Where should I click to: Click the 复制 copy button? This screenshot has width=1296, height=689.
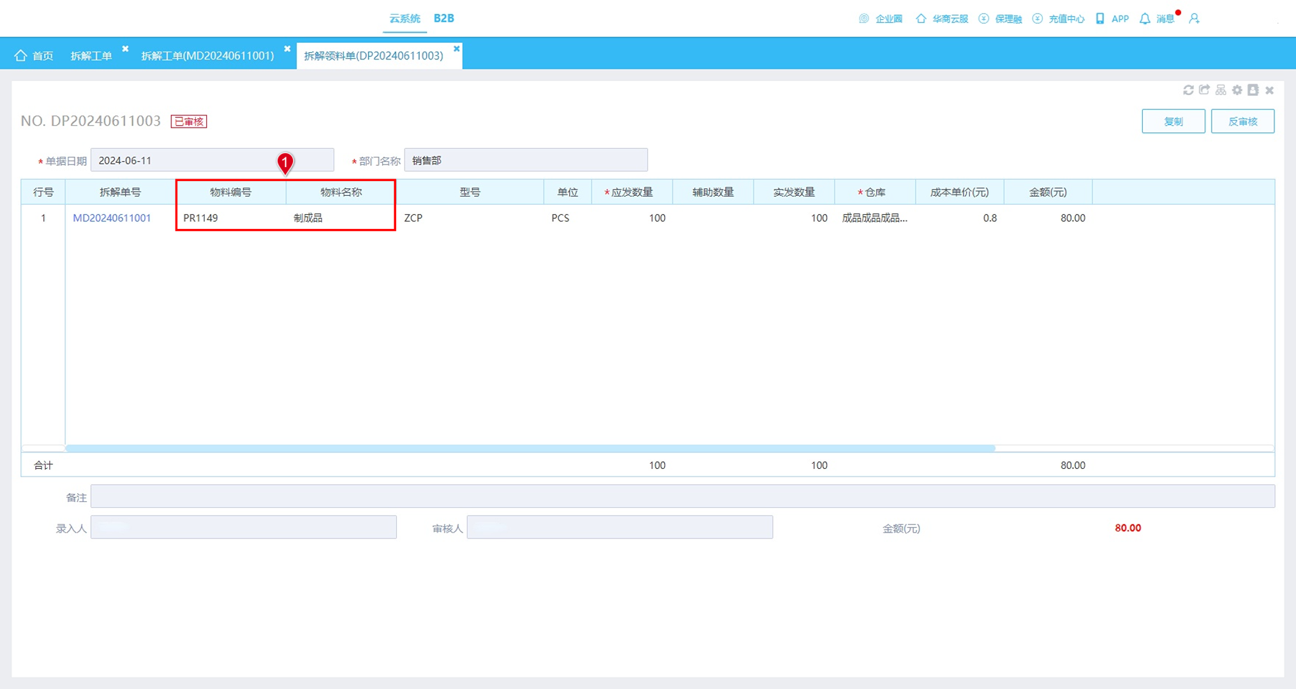point(1173,121)
